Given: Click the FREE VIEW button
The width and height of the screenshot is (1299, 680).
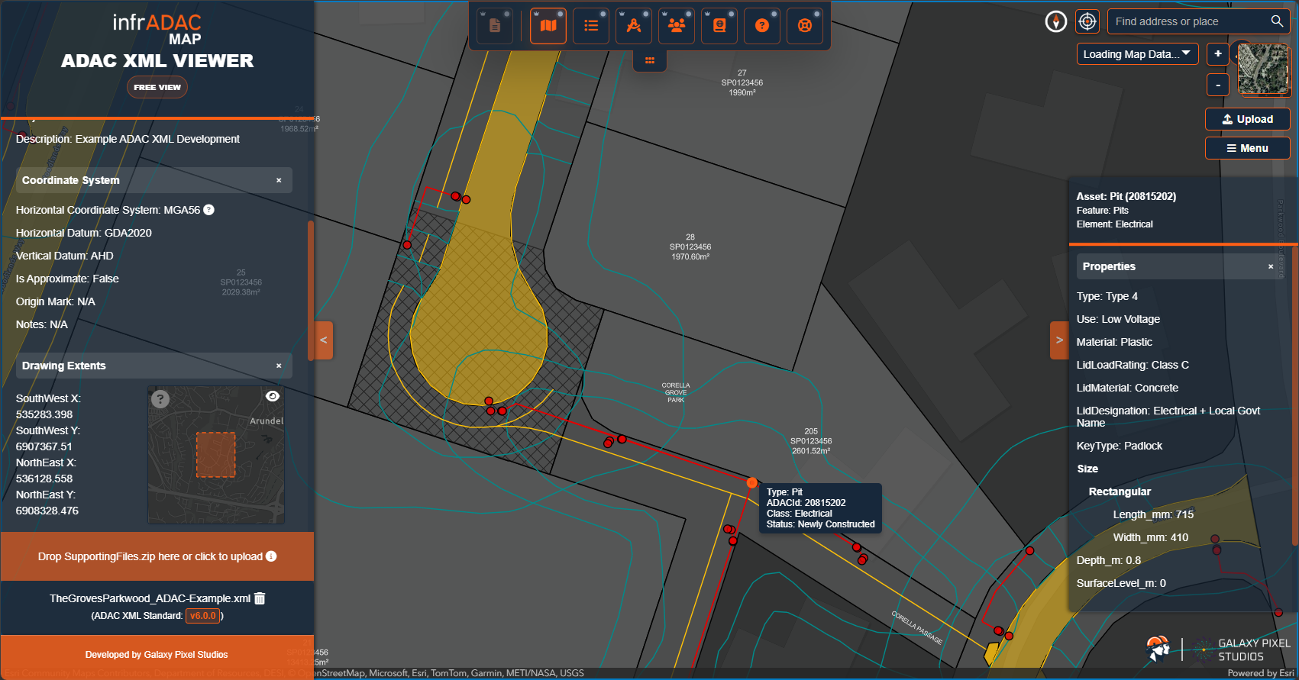Looking at the screenshot, I should tap(157, 87).
